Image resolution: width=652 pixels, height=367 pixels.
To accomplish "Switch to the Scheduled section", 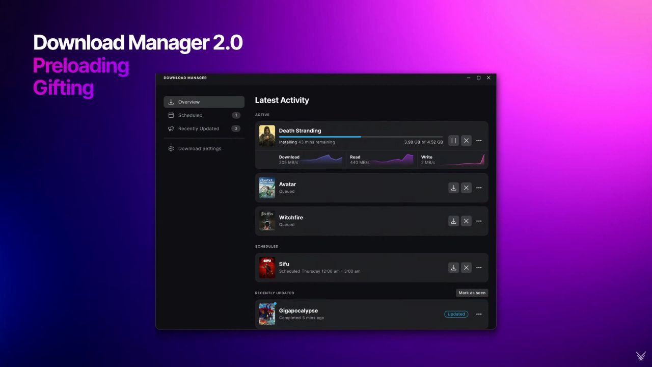I will 190,115.
